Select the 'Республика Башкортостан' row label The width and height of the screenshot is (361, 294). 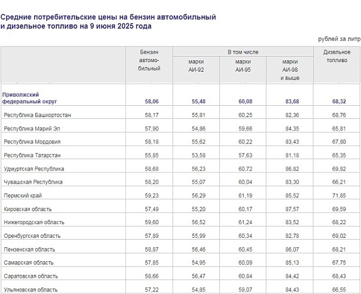[x=38, y=115]
